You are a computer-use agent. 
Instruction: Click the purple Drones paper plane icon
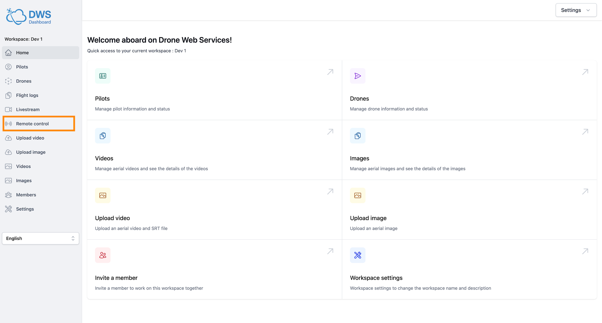(x=357, y=76)
